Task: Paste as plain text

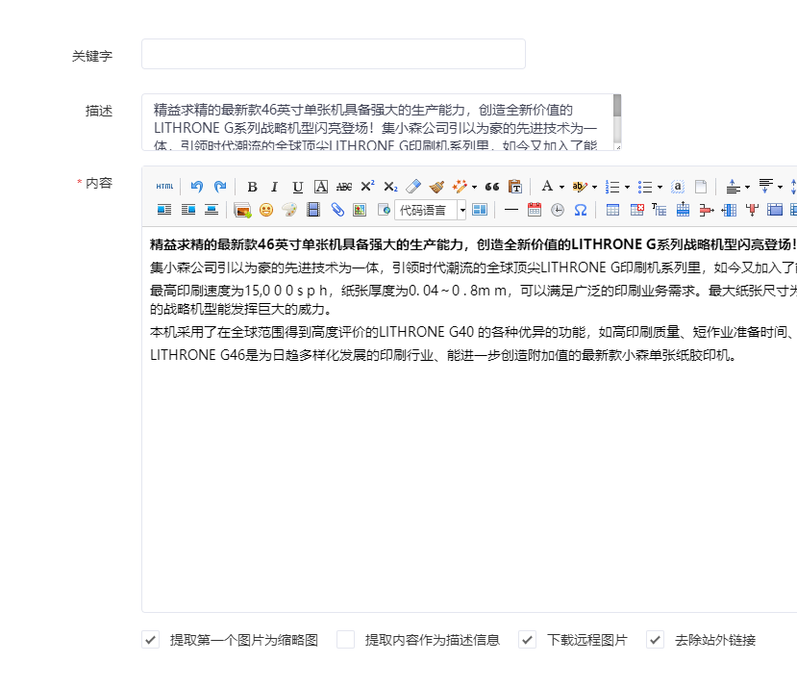Action: pos(515,187)
